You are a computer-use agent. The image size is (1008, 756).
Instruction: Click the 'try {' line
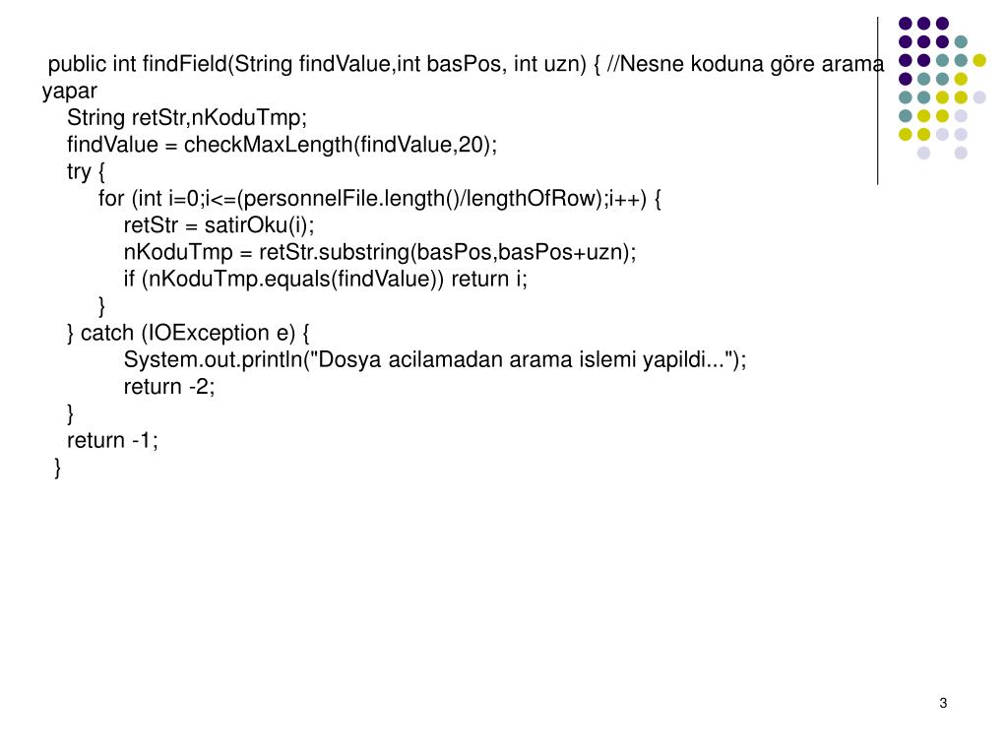click(x=86, y=171)
